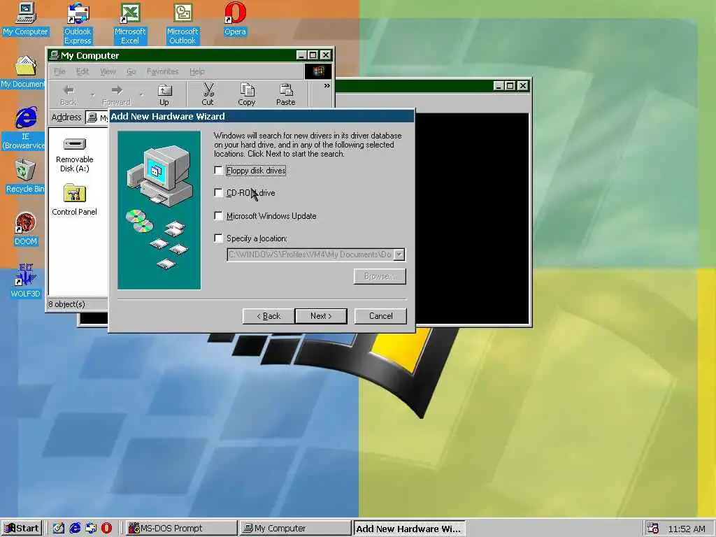Screen dimensions: 716x537
Task: Click the Browse button
Action: [x=380, y=276]
